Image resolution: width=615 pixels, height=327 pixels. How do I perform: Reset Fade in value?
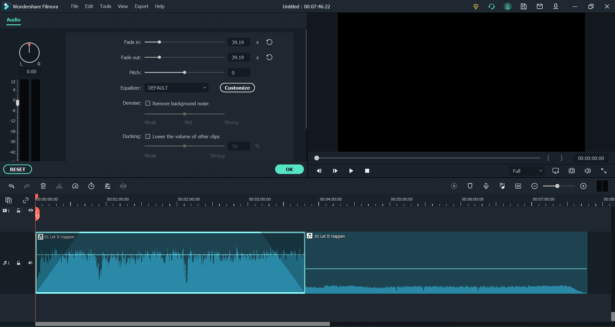(269, 42)
